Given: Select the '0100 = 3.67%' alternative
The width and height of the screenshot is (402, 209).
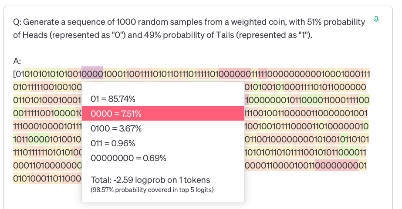Looking at the screenshot, I should (116, 128).
